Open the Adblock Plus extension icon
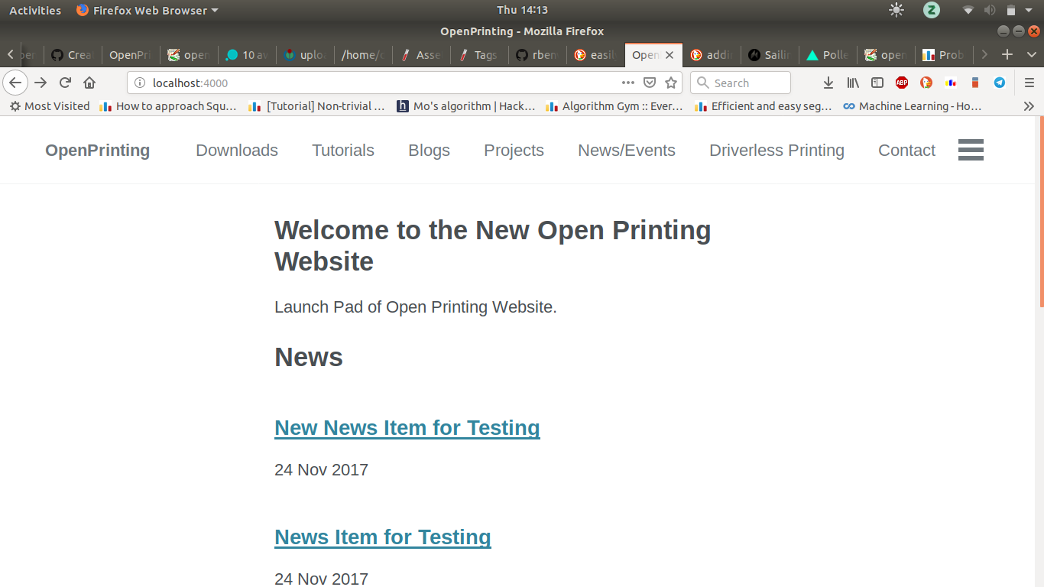This screenshot has width=1044, height=587. click(x=902, y=83)
